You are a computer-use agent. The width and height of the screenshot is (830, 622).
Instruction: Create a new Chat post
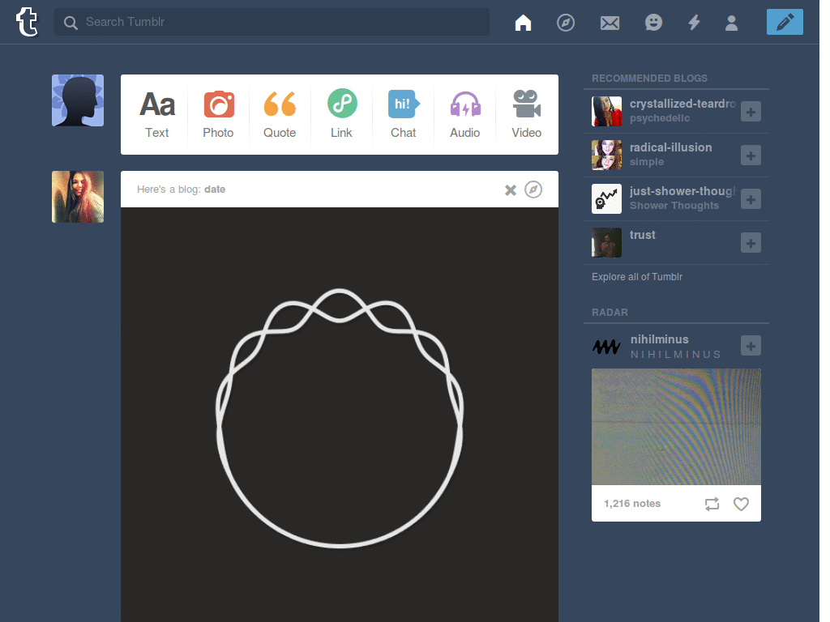tap(404, 115)
